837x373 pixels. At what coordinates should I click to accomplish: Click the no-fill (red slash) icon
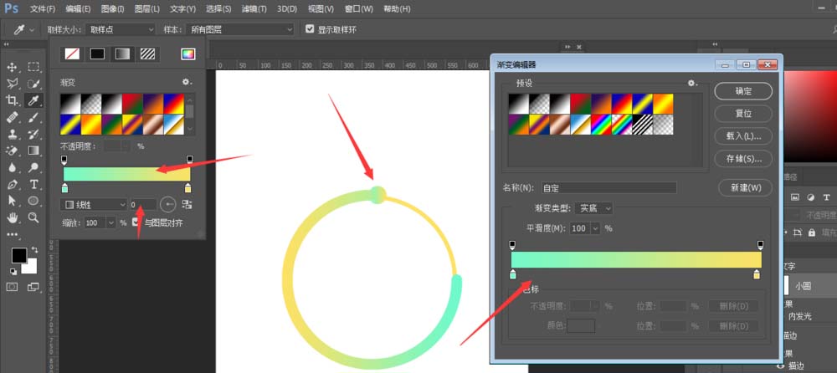pos(72,54)
